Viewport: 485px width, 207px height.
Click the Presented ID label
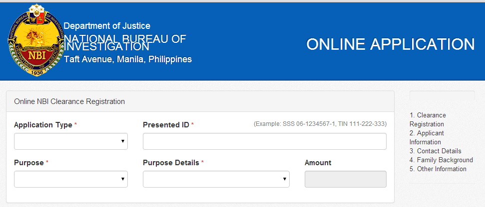click(x=166, y=125)
